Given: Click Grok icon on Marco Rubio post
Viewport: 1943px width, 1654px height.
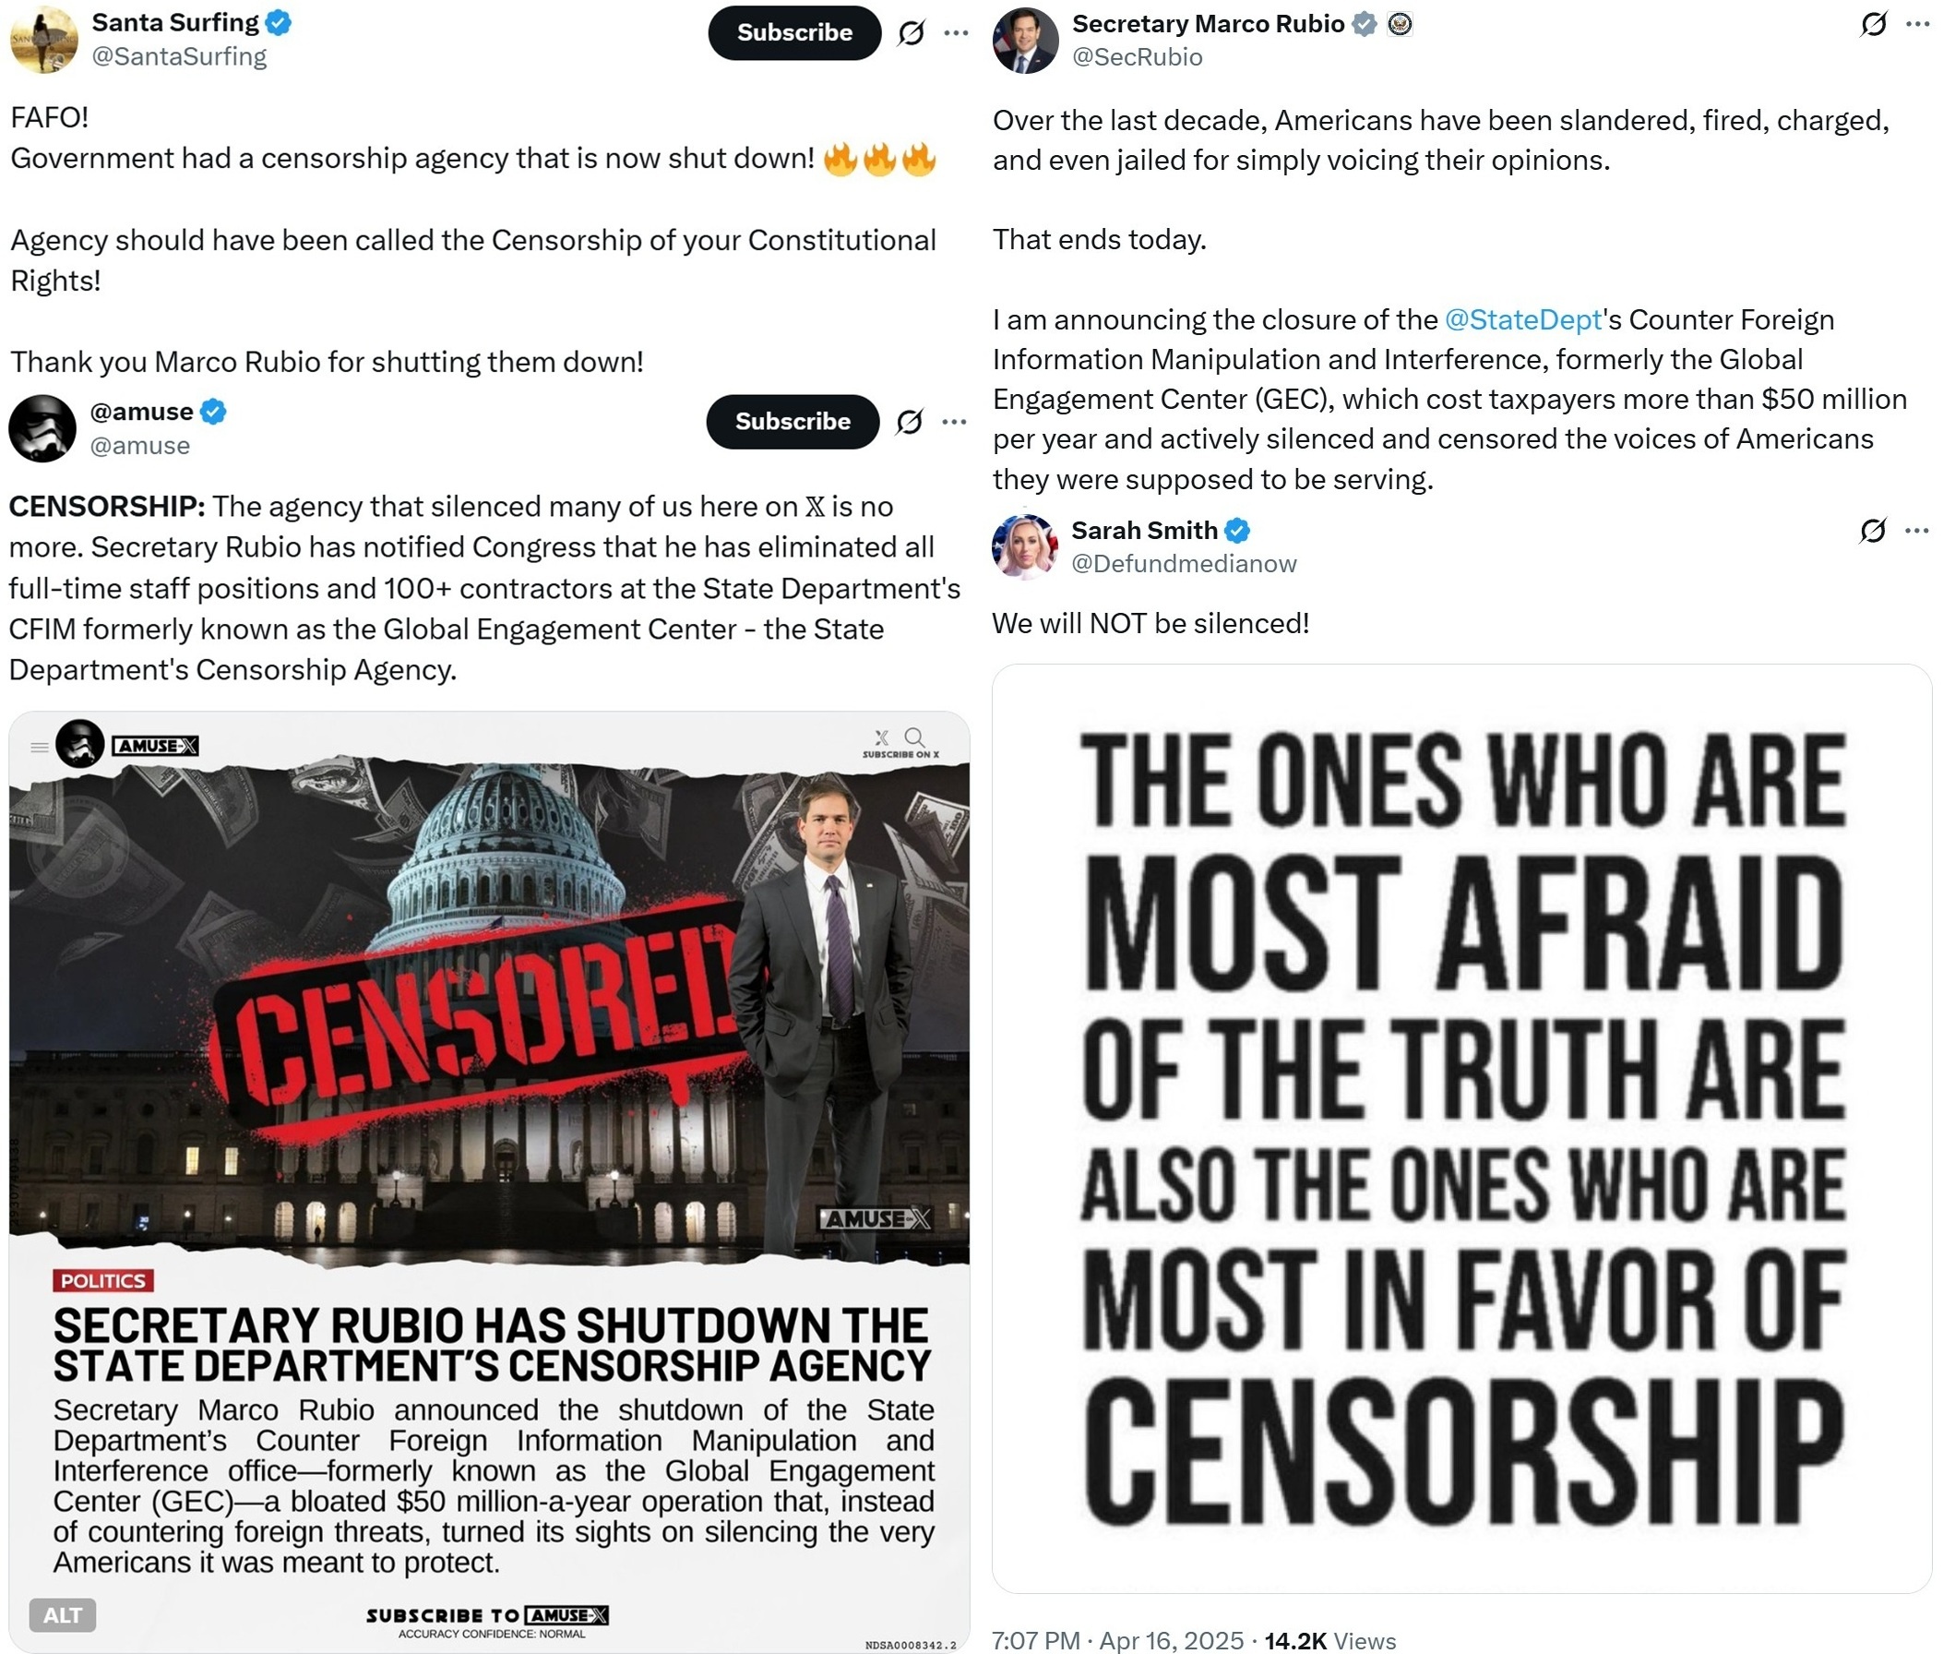Looking at the screenshot, I should click(1873, 24).
